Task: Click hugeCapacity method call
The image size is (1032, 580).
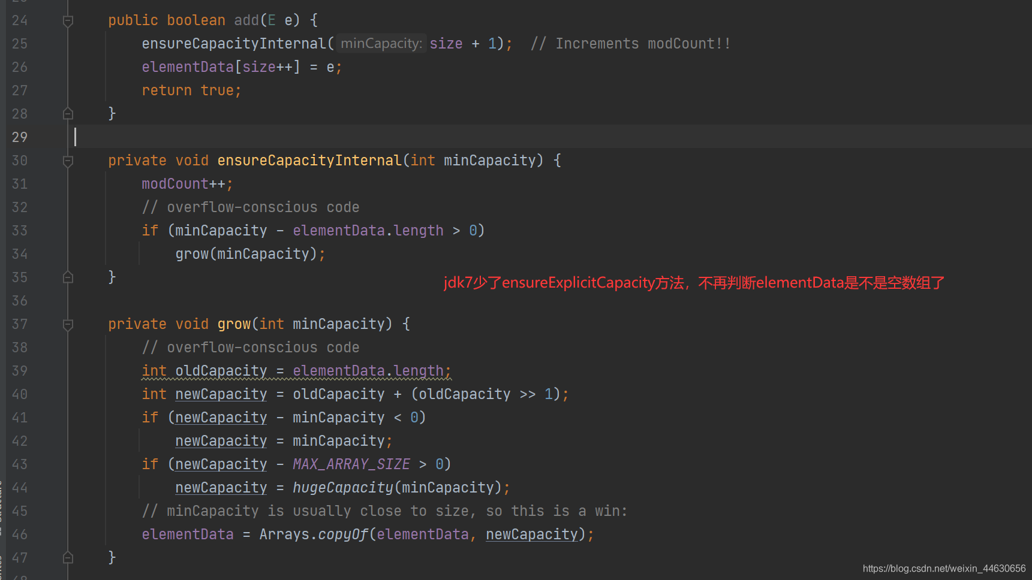Action: tap(343, 488)
